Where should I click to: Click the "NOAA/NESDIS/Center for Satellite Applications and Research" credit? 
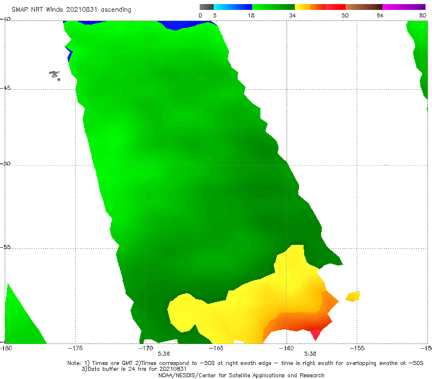[241, 375]
